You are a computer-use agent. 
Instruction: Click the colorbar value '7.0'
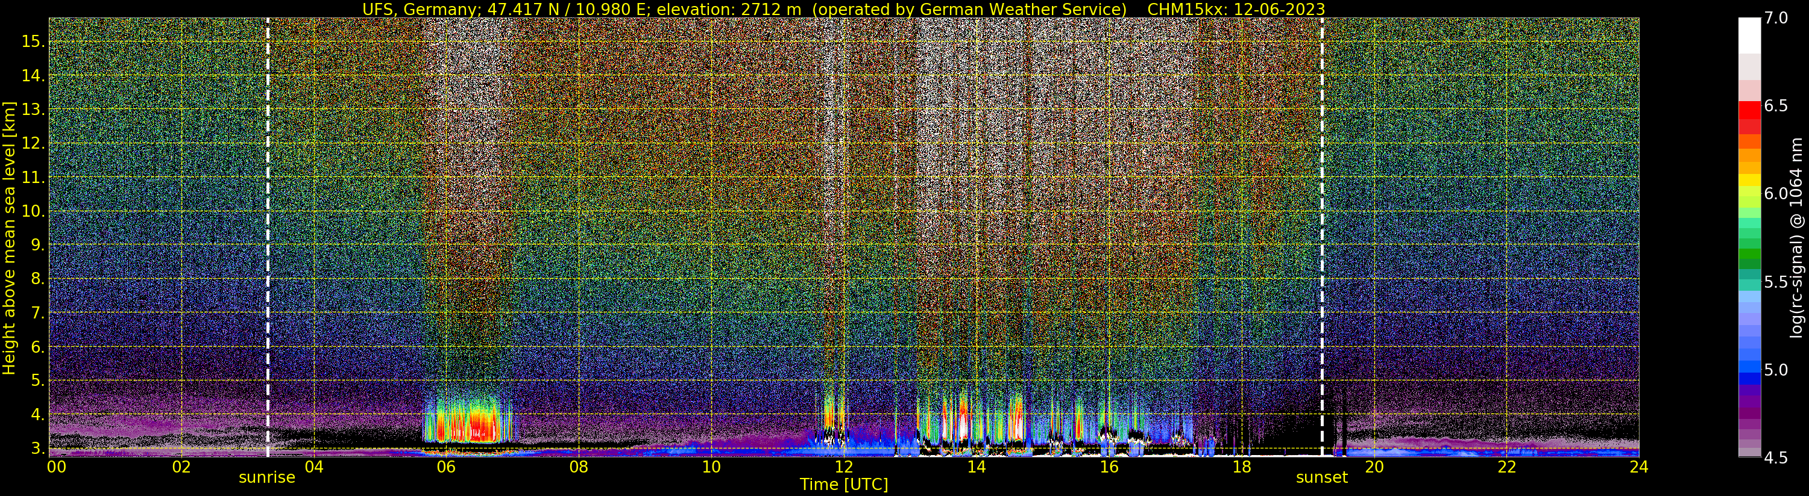pos(1776,18)
